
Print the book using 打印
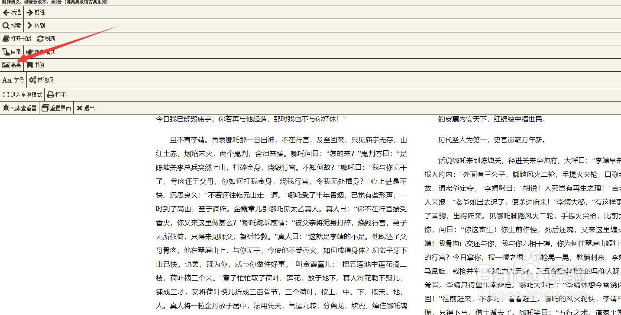(57, 95)
